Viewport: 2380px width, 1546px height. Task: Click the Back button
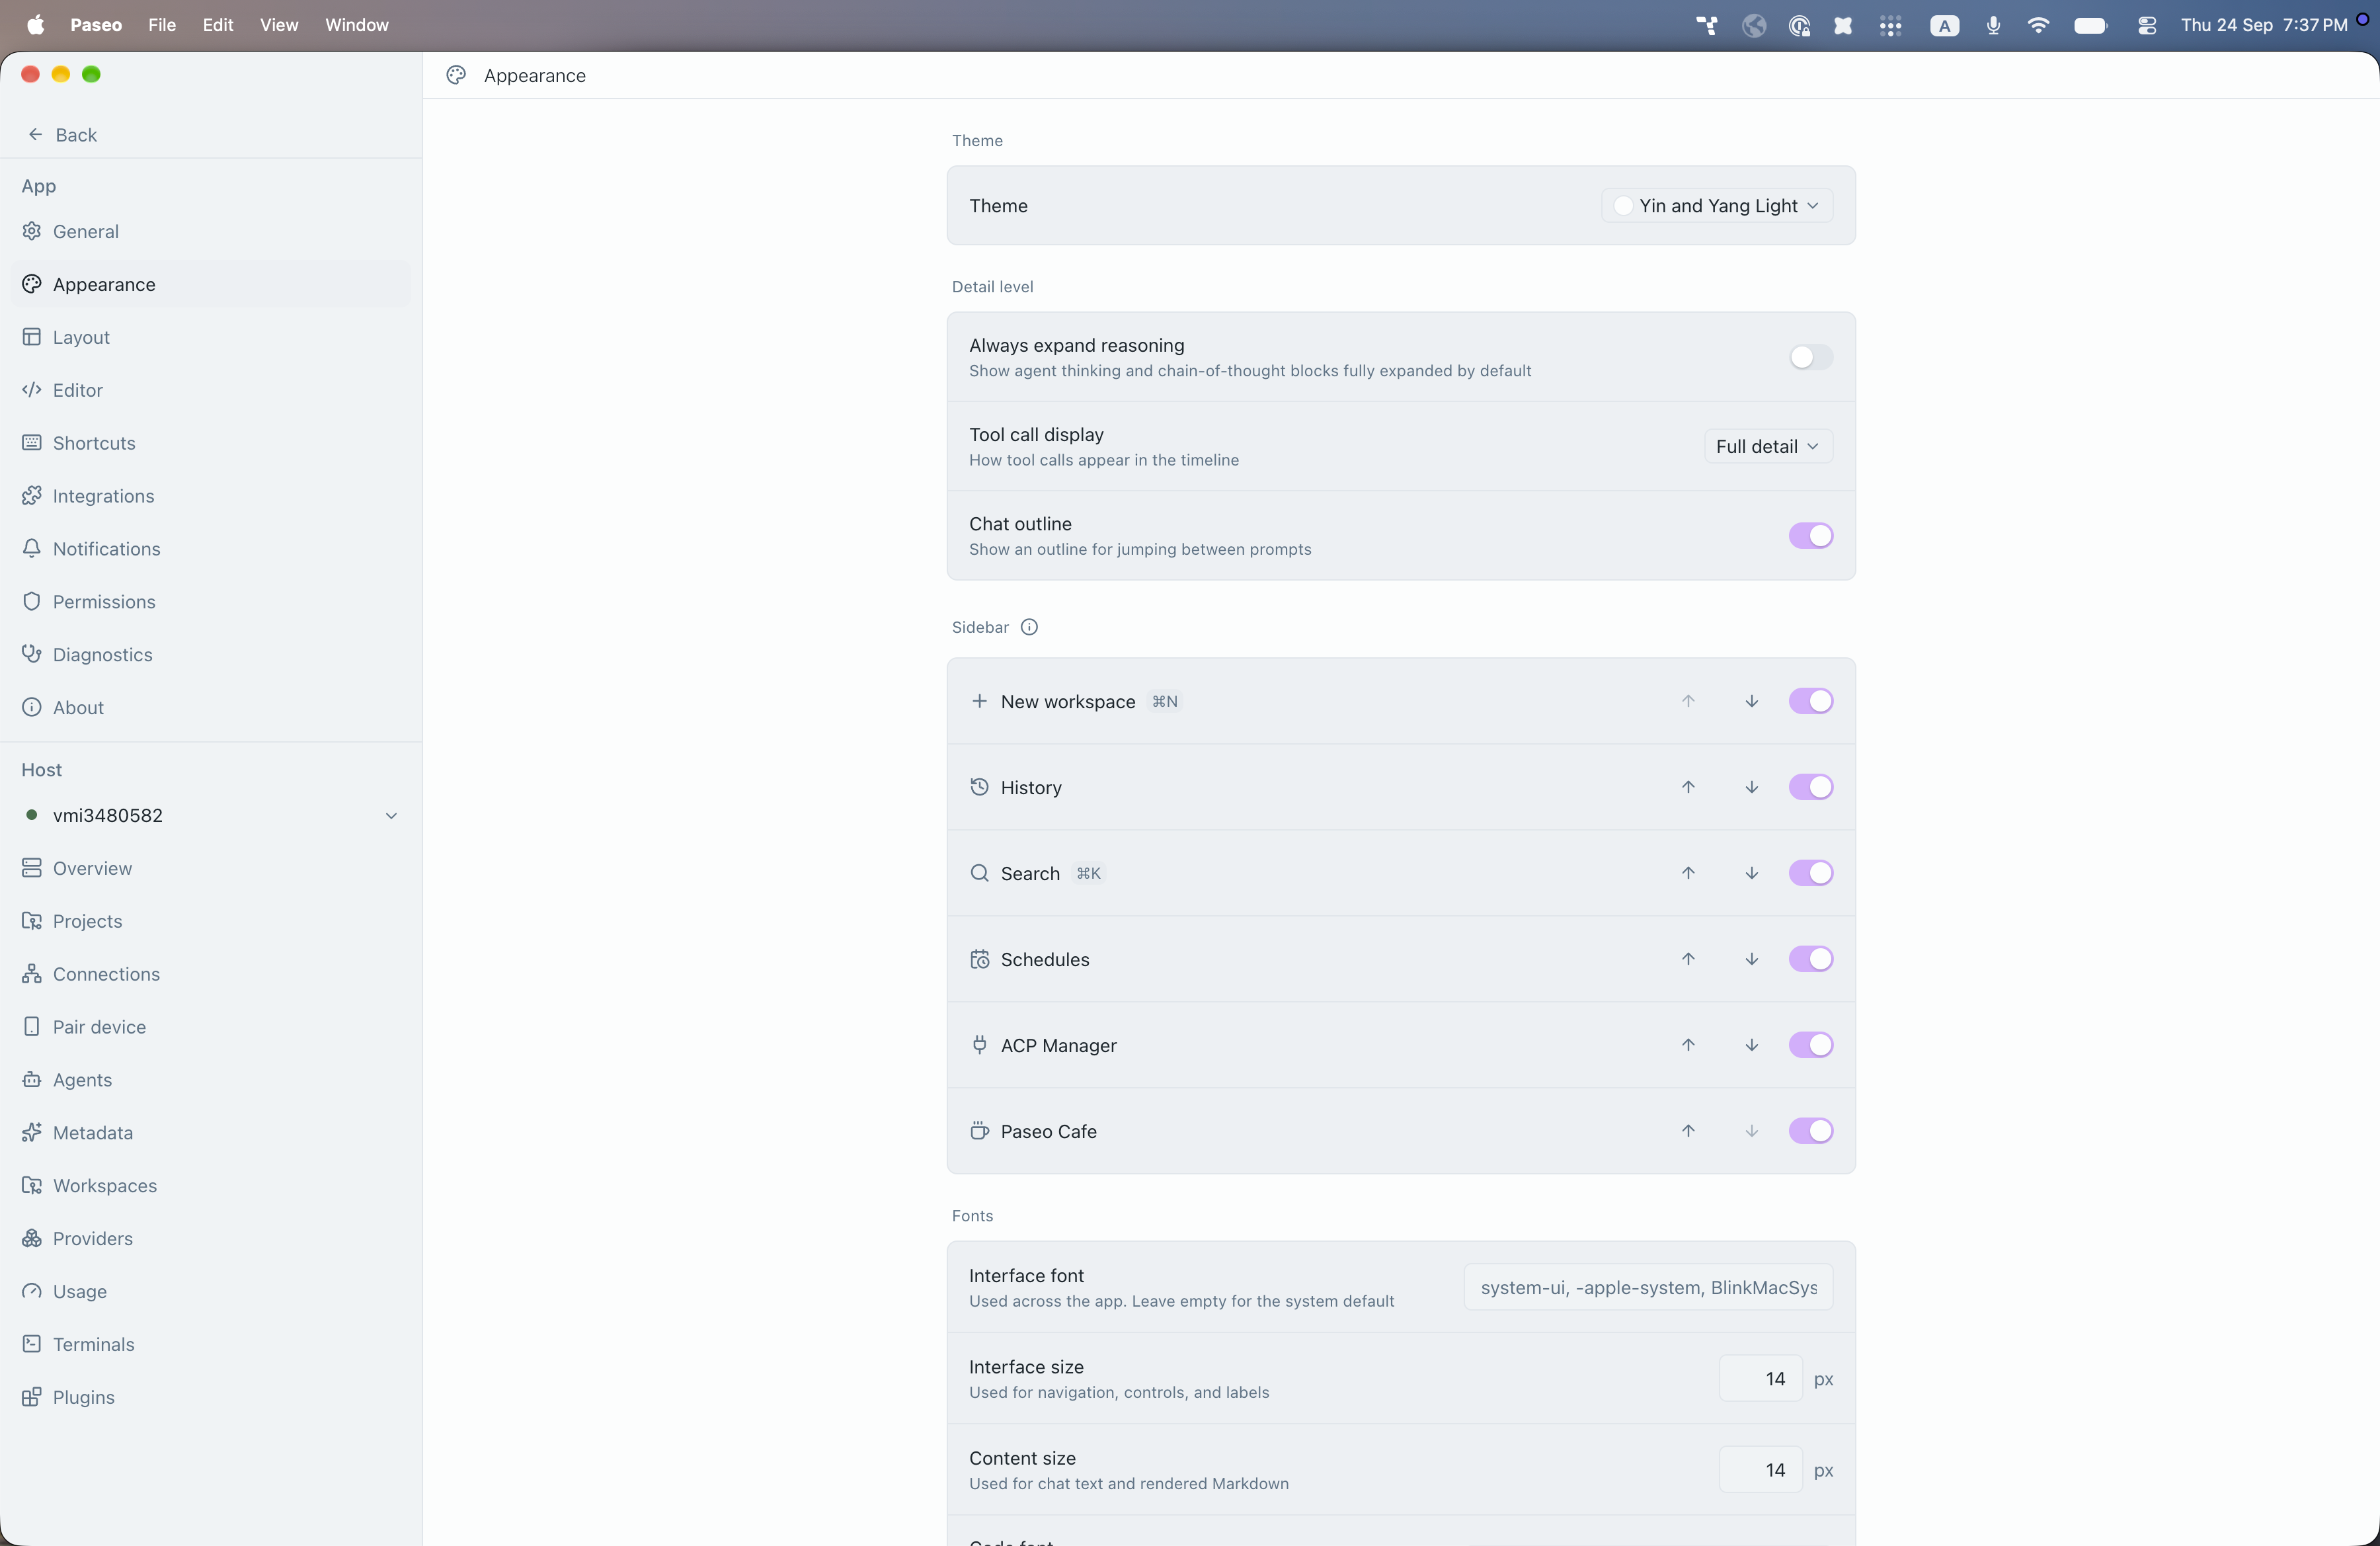point(62,135)
